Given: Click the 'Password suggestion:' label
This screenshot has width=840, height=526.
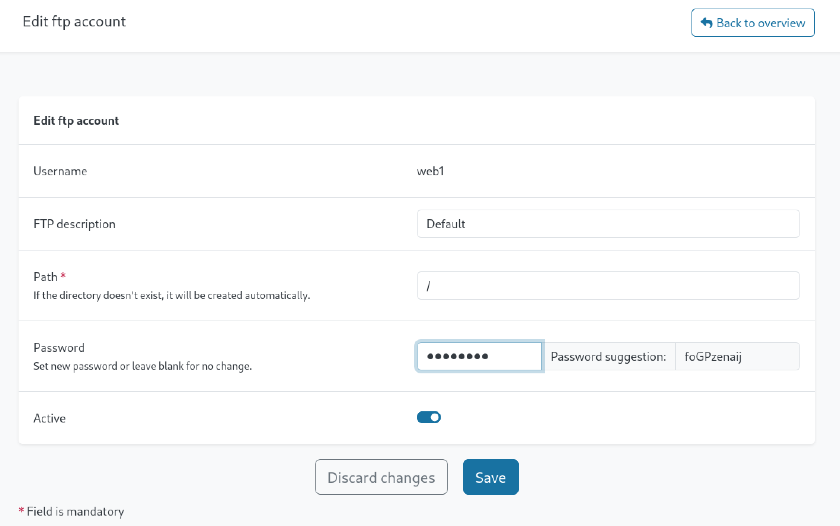Looking at the screenshot, I should click(608, 356).
